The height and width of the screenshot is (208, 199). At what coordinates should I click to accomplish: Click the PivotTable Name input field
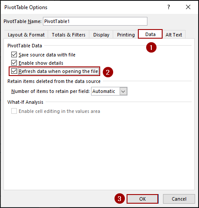pos(95,21)
